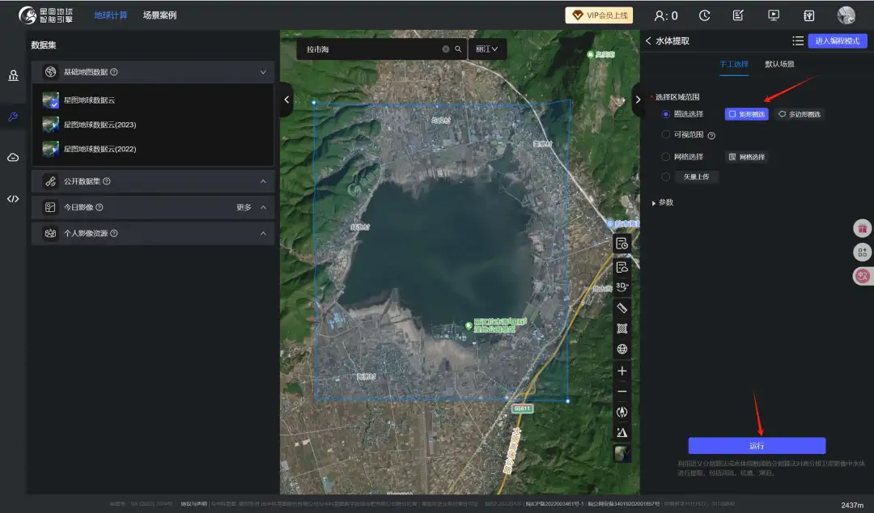Click the 网格选择 grid button
Image resolution: width=874 pixels, height=513 pixels.
tap(747, 157)
